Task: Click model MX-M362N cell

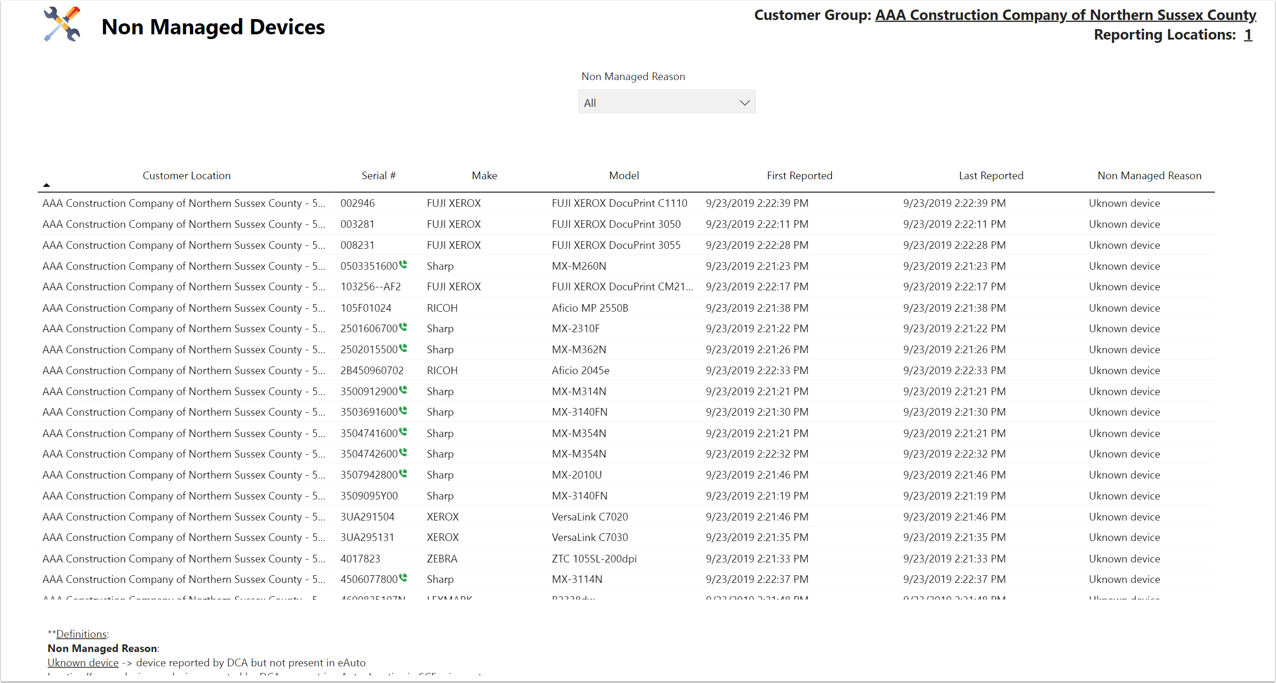Action: pos(579,350)
